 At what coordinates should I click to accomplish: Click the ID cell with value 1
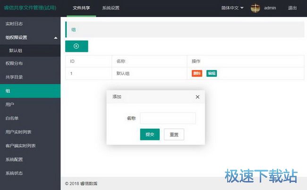click(x=88, y=73)
